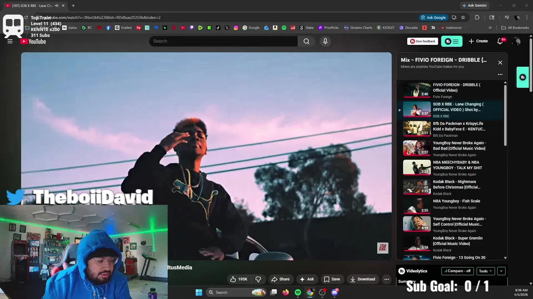The width and height of the screenshot is (533, 299).
Task: Open All Bookmarks folder
Action: click(515, 28)
